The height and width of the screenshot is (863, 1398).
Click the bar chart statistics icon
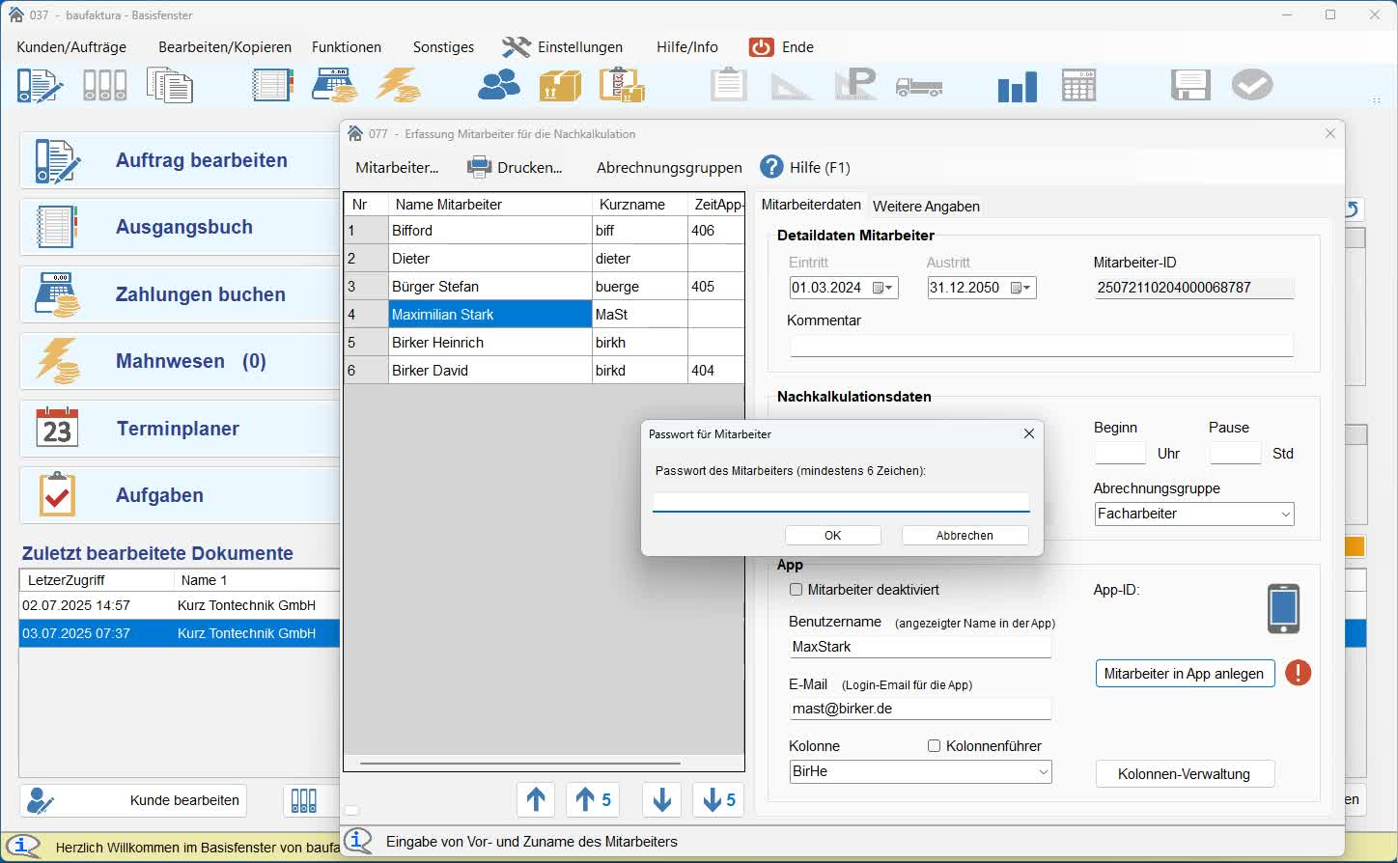click(1017, 87)
